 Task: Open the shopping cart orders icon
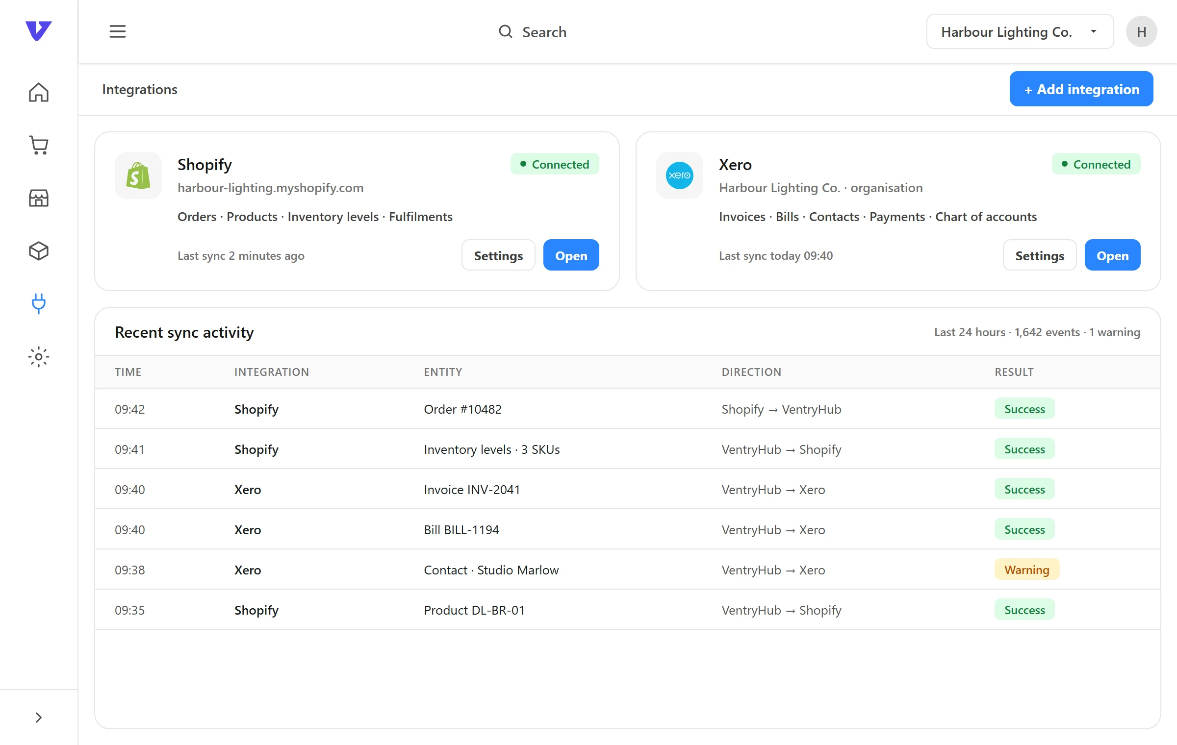click(x=39, y=145)
